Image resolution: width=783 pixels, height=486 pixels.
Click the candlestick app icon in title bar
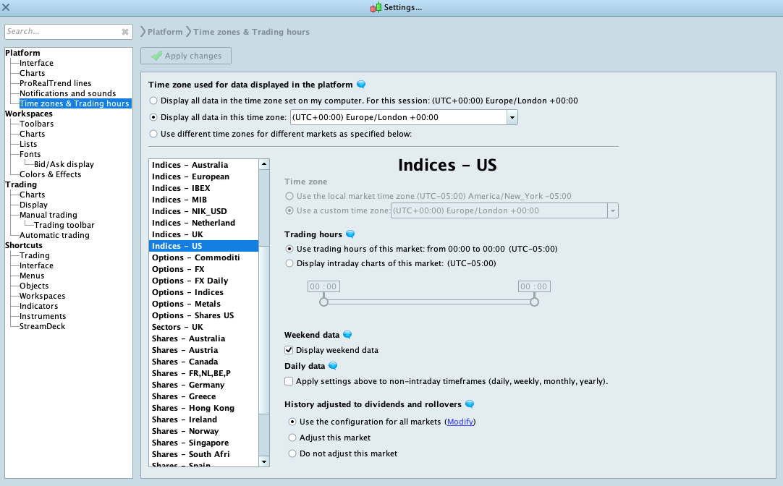(x=376, y=7)
